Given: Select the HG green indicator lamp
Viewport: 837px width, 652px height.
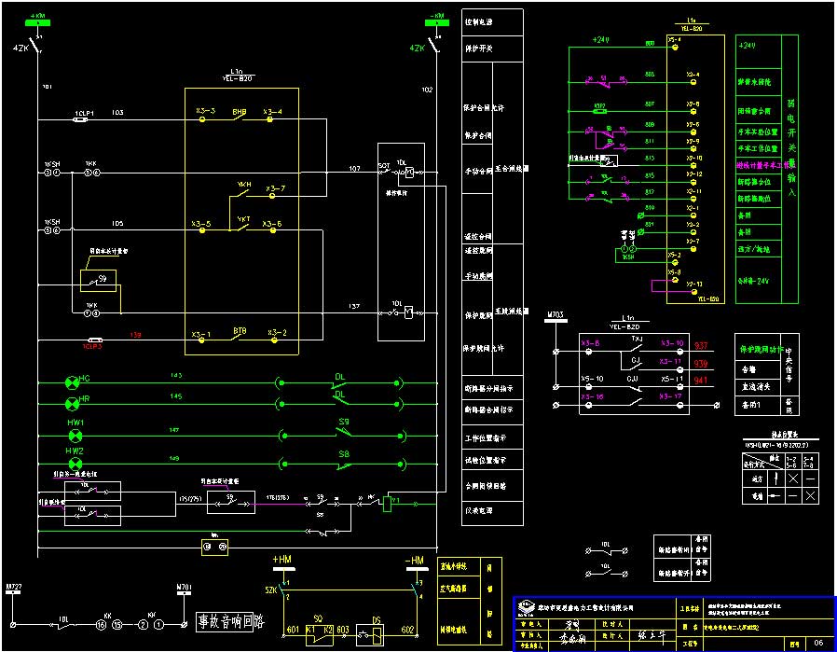Looking at the screenshot, I should (71, 382).
